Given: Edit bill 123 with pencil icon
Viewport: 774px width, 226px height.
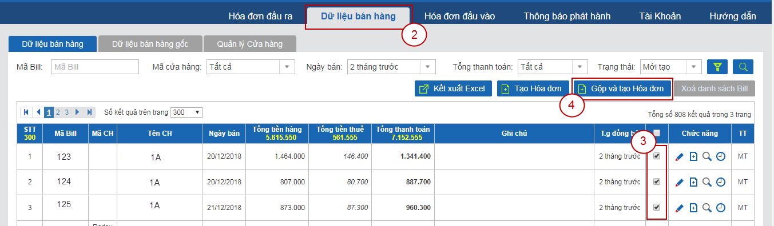Looking at the screenshot, I should pos(680,156).
